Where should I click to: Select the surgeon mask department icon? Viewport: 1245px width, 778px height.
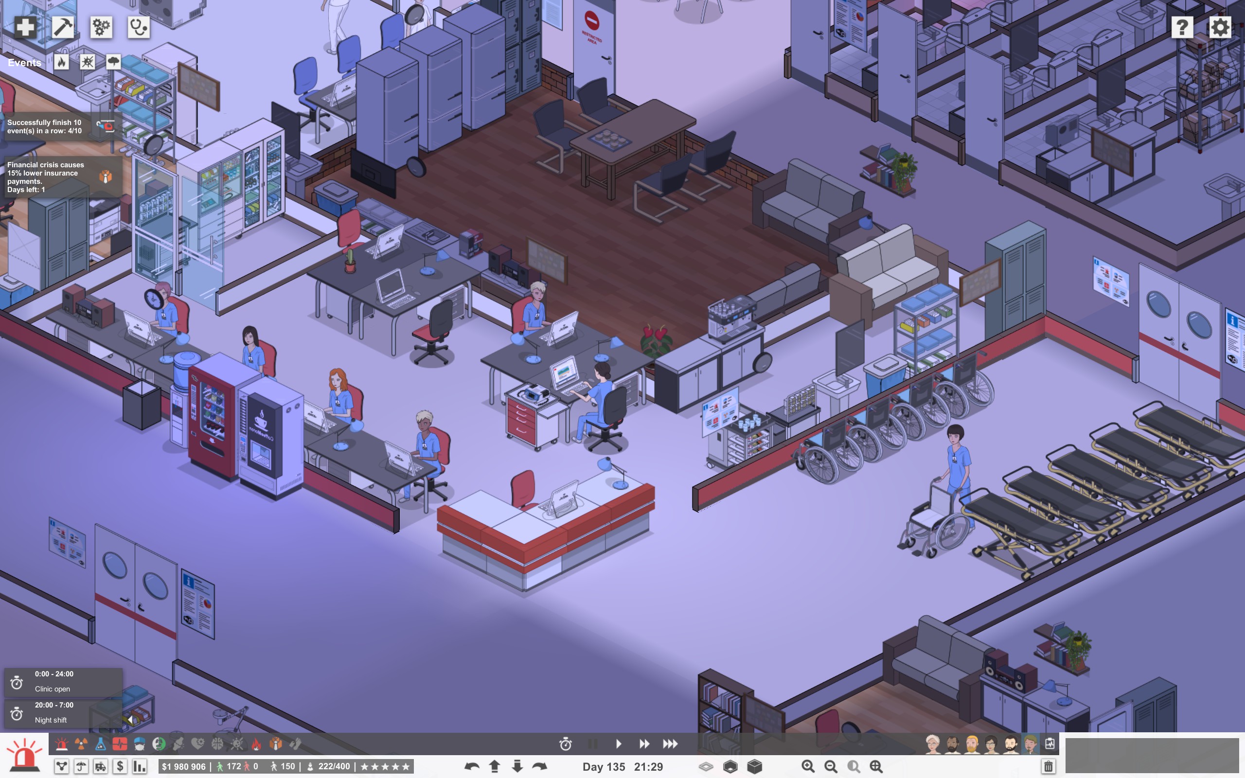click(x=140, y=743)
